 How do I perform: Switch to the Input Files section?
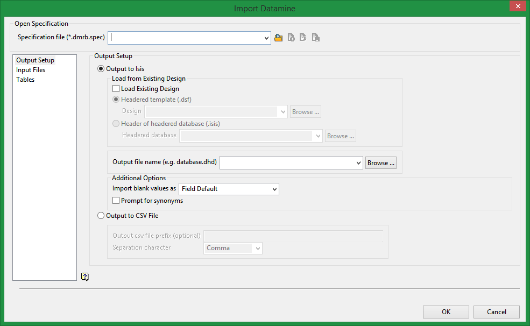tap(31, 70)
